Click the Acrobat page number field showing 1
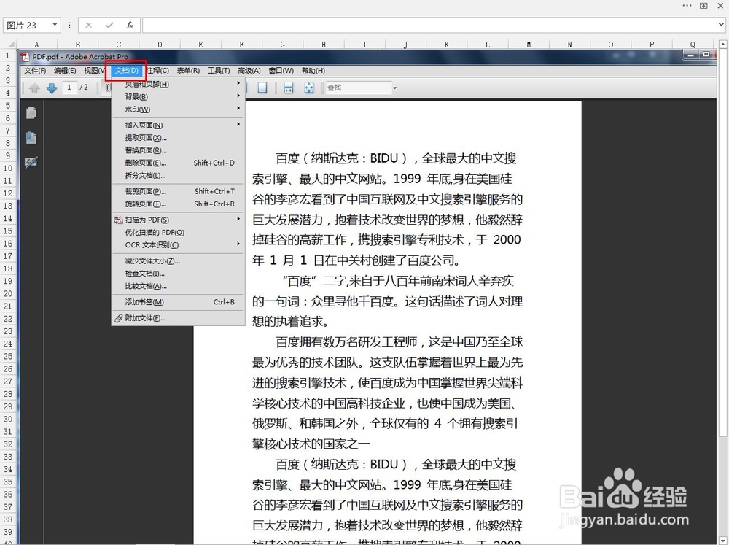 pos(70,88)
